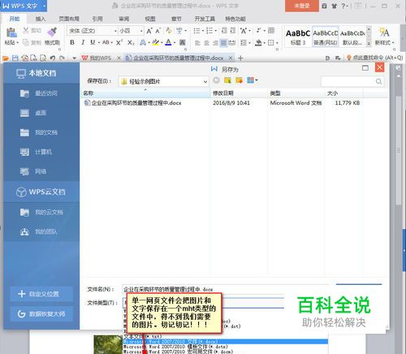406x354 pixels.
Task: Switch to the 我的WPS document tab
Action: tap(101, 58)
